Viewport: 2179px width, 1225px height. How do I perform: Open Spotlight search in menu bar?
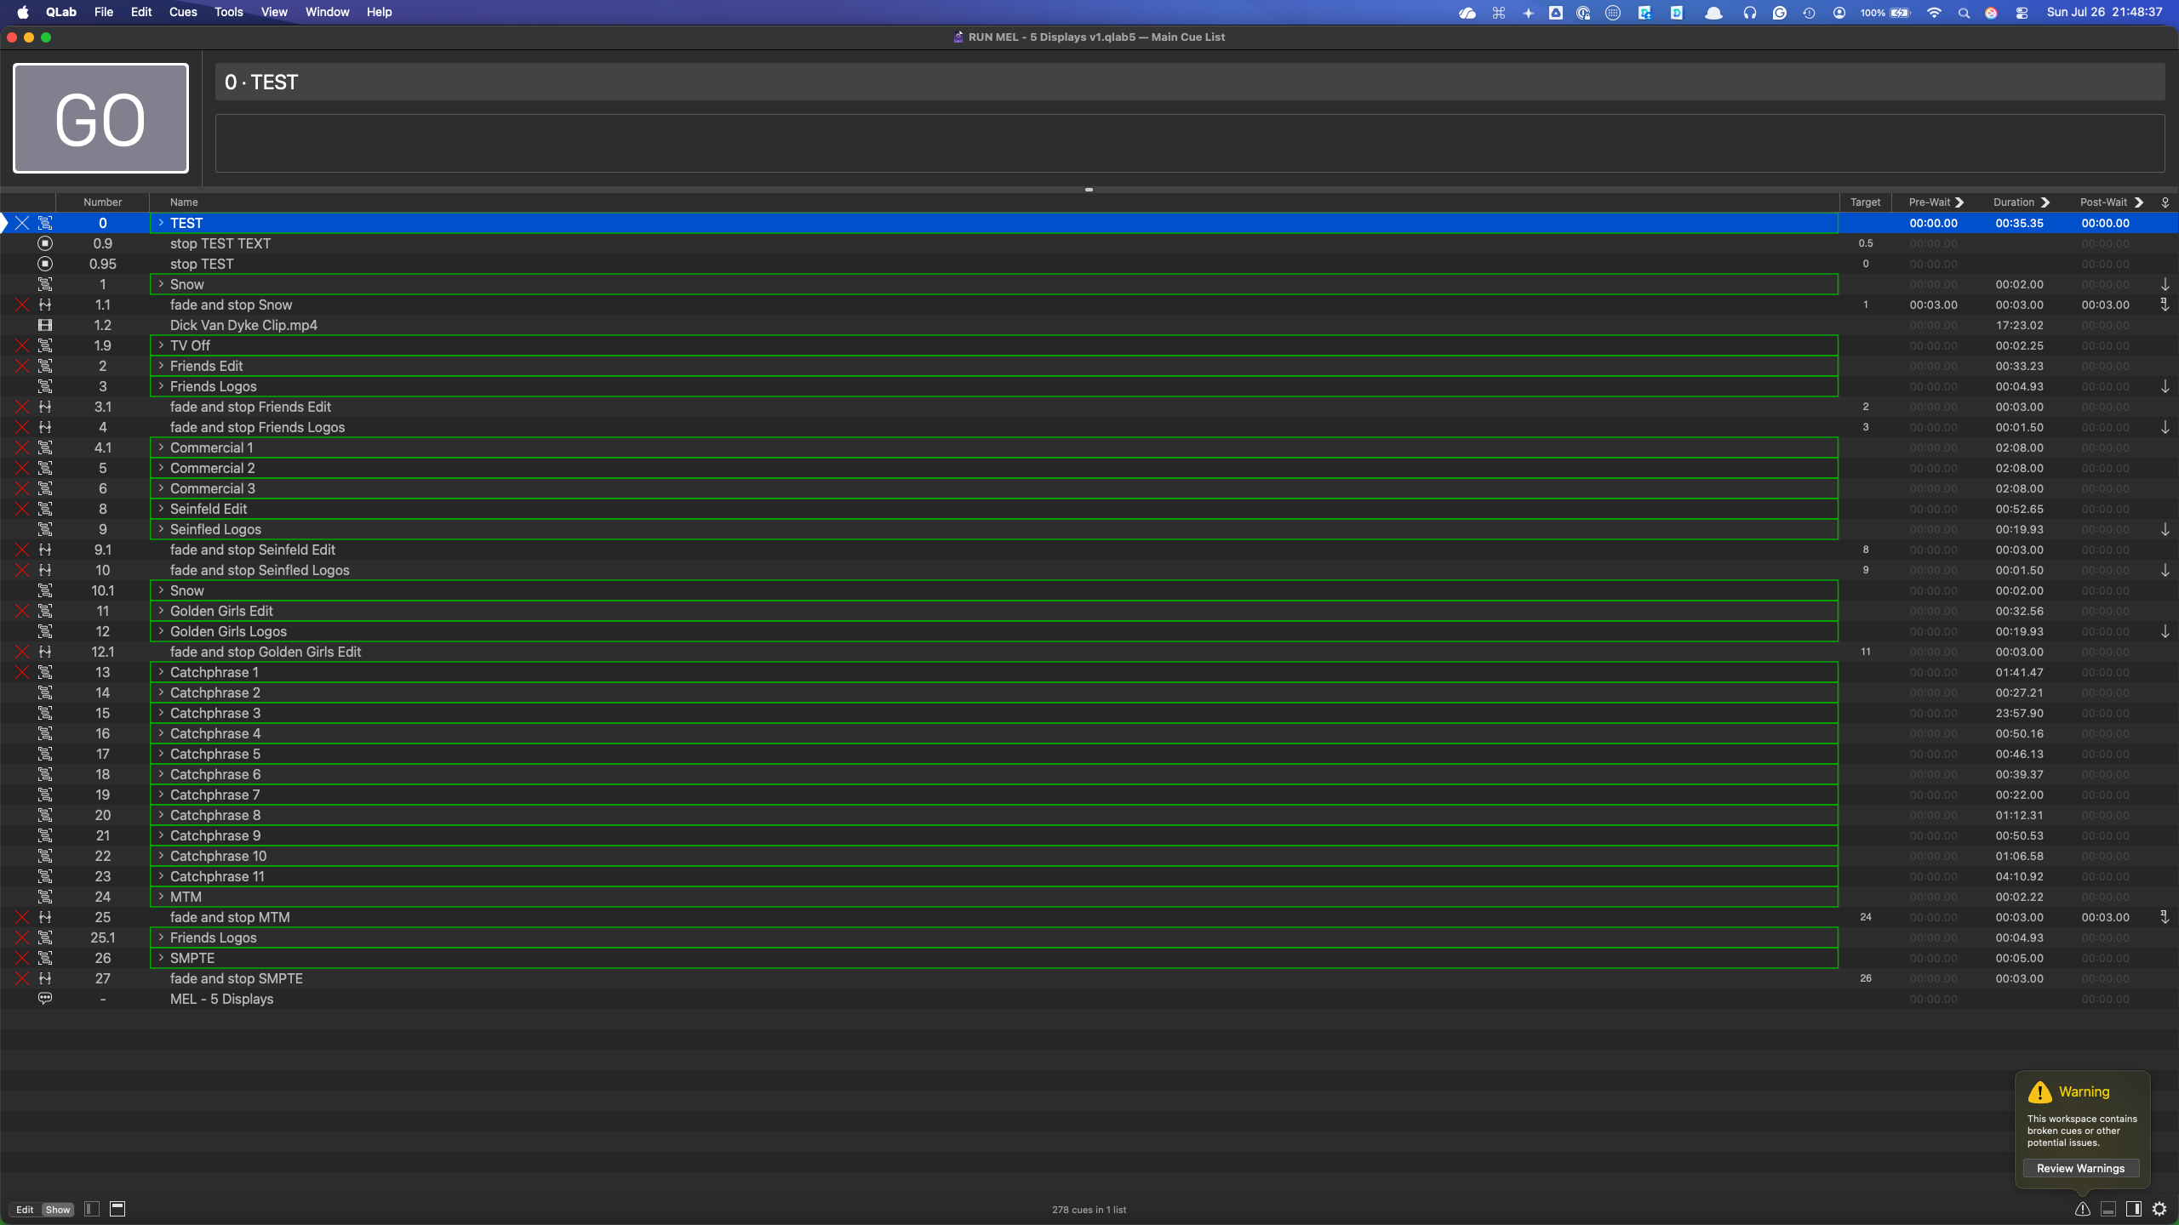pyautogui.click(x=1964, y=13)
